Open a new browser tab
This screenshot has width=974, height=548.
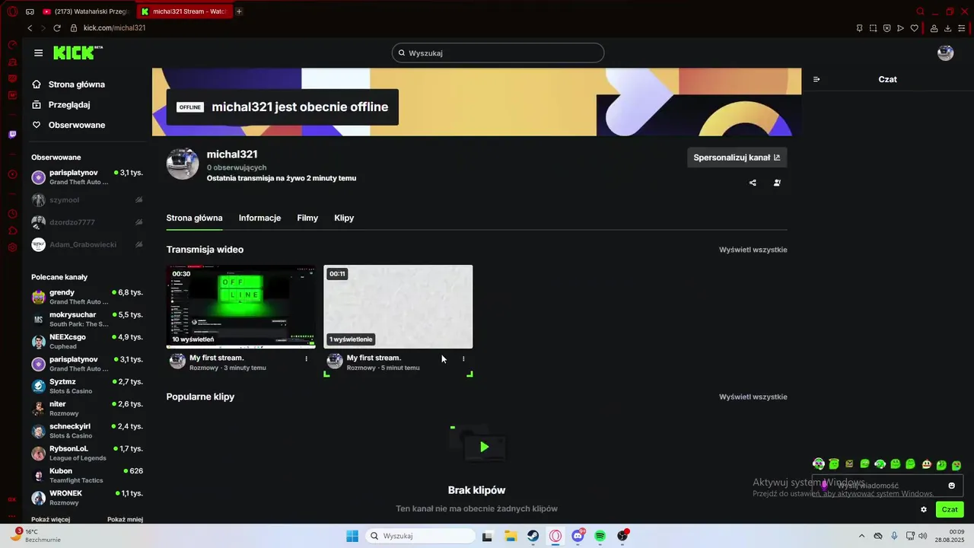[x=240, y=11]
